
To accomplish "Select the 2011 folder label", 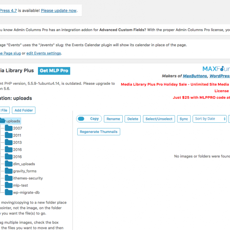I will 17,135.
